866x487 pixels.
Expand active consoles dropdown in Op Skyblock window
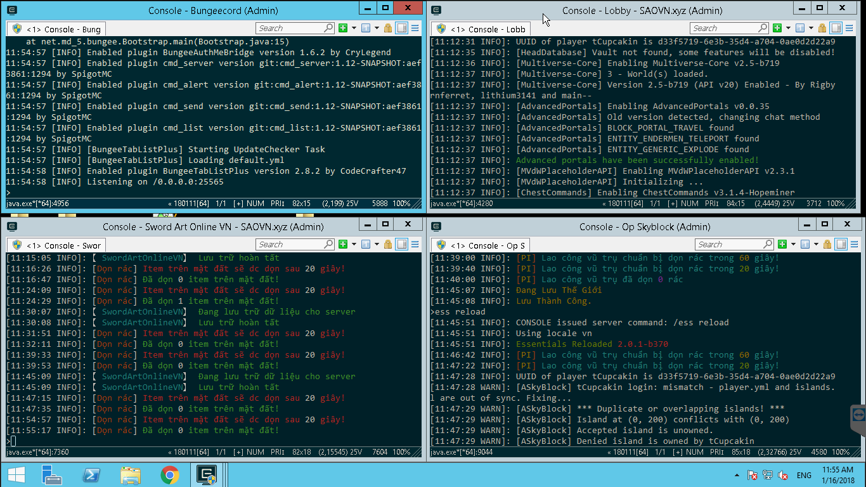point(816,244)
